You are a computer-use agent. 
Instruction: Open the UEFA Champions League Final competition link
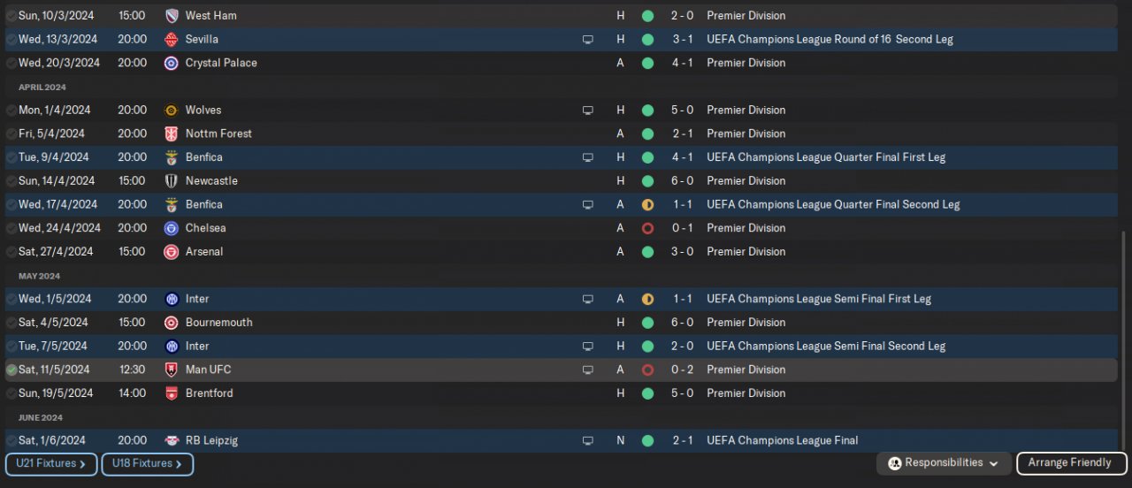click(x=782, y=441)
